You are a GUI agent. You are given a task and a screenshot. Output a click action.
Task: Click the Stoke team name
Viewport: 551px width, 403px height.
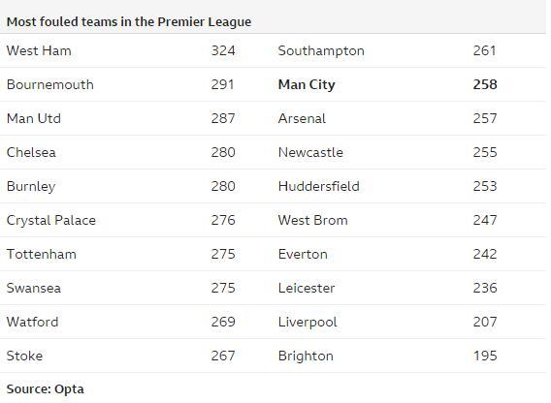click(x=24, y=356)
